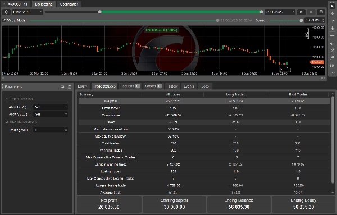The width and height of the screenshot is (337, 215).
Task: Click the All trades column header
Action: 173,94
